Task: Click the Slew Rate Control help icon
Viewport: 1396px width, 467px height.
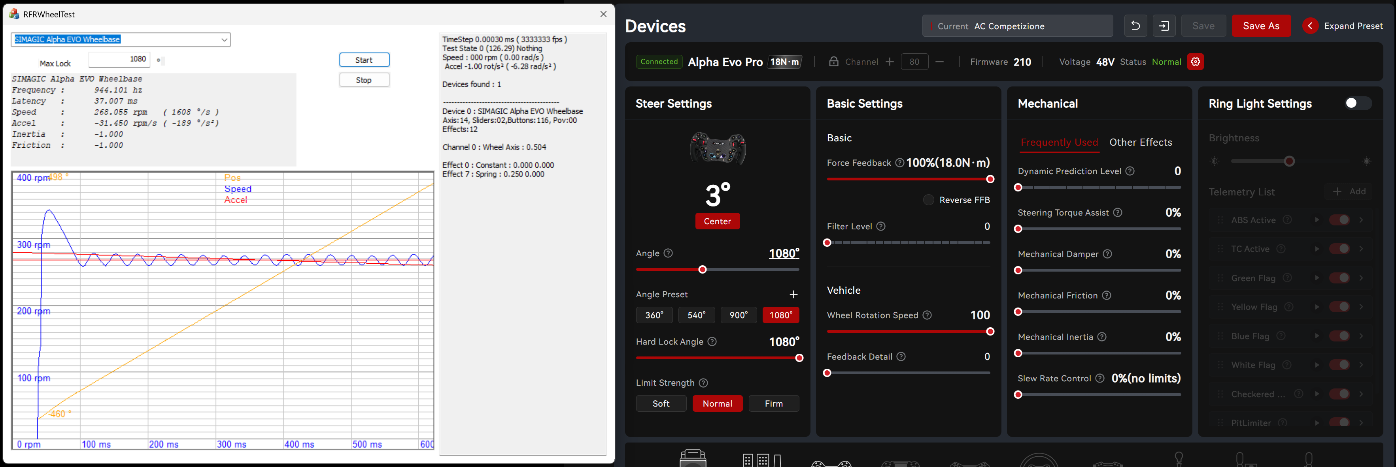Action: tap(1099, 378)
